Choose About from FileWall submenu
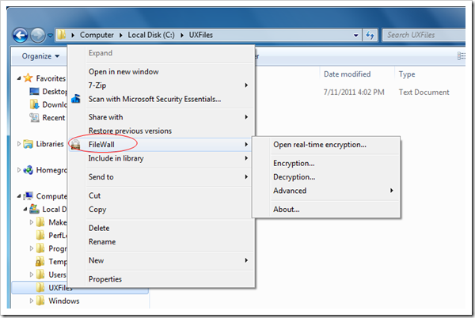The width and height of the screenshot is (475, 318). [326, 209]
